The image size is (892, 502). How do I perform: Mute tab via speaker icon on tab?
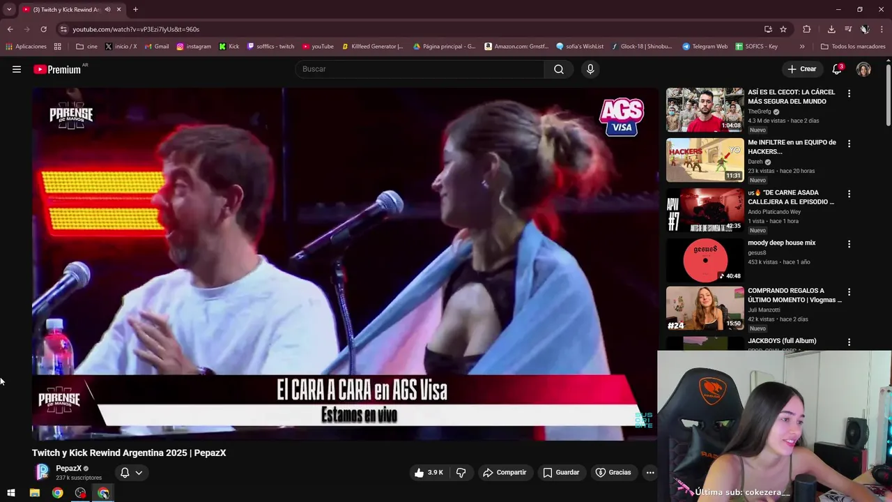[x=107, y=10]
